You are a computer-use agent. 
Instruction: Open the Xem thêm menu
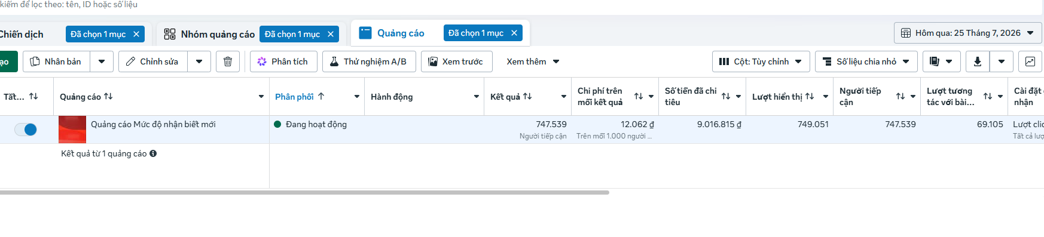click(533, 61)
